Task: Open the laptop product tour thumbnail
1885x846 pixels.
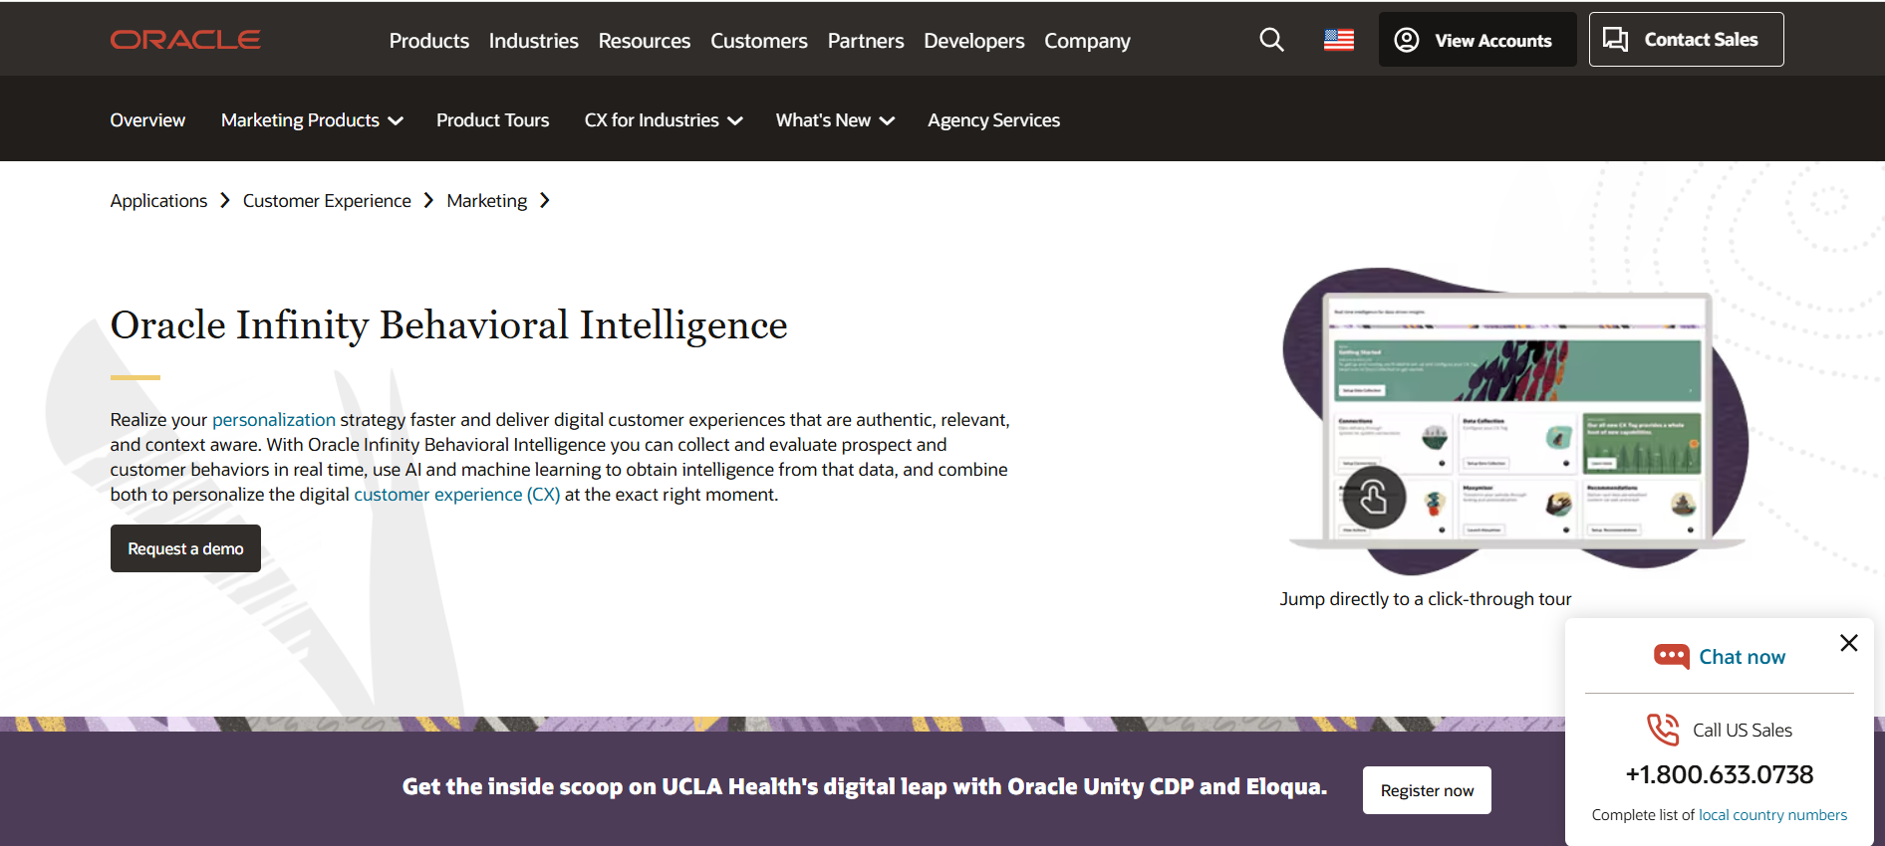Action: point(1514,421)
